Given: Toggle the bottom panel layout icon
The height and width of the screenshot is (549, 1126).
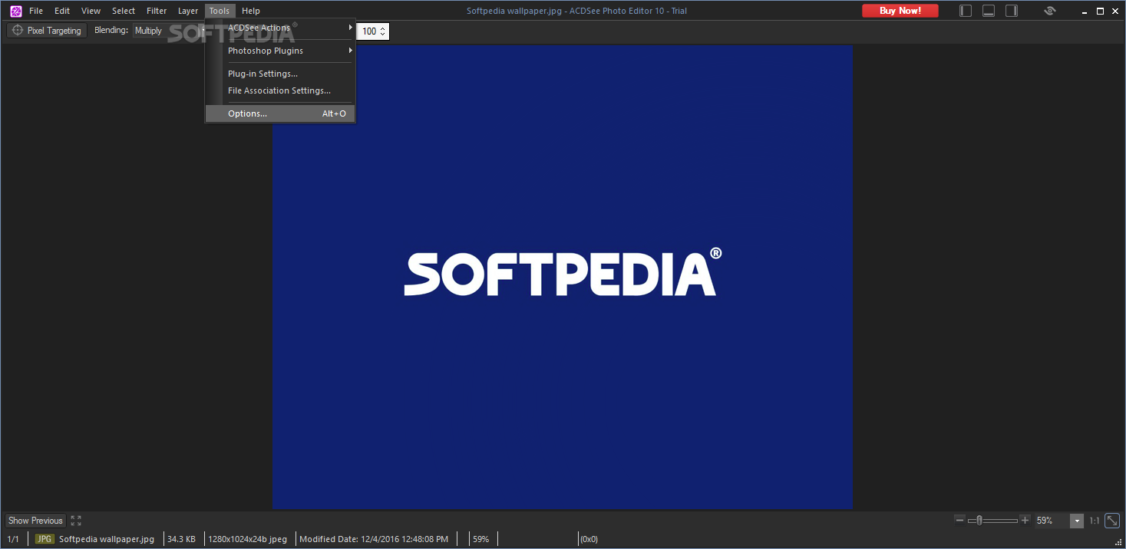Looking at the screenshot, I should 989,11.
